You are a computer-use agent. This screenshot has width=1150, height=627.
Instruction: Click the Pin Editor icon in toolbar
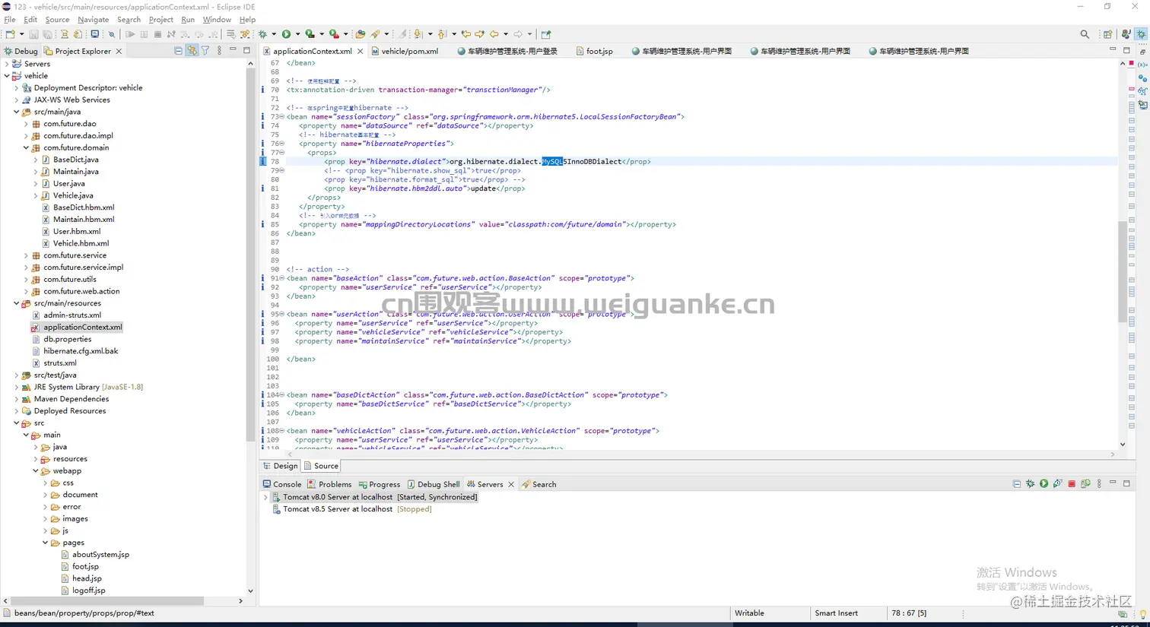[x=545, y=34]
